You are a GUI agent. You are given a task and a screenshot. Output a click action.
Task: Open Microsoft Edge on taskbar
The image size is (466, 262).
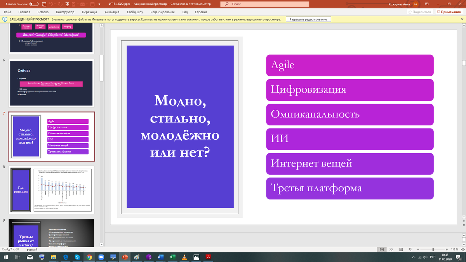(65, 257)
